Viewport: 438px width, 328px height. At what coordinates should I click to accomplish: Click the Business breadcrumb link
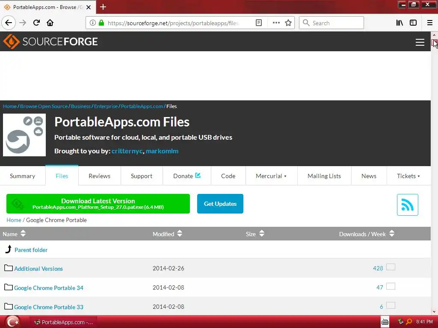click(x=81, y=106)
